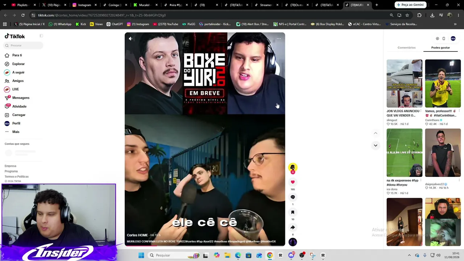Open Chrome downloads icon
This screenshot has width=464, height=261.
click(x=432, y=15)
